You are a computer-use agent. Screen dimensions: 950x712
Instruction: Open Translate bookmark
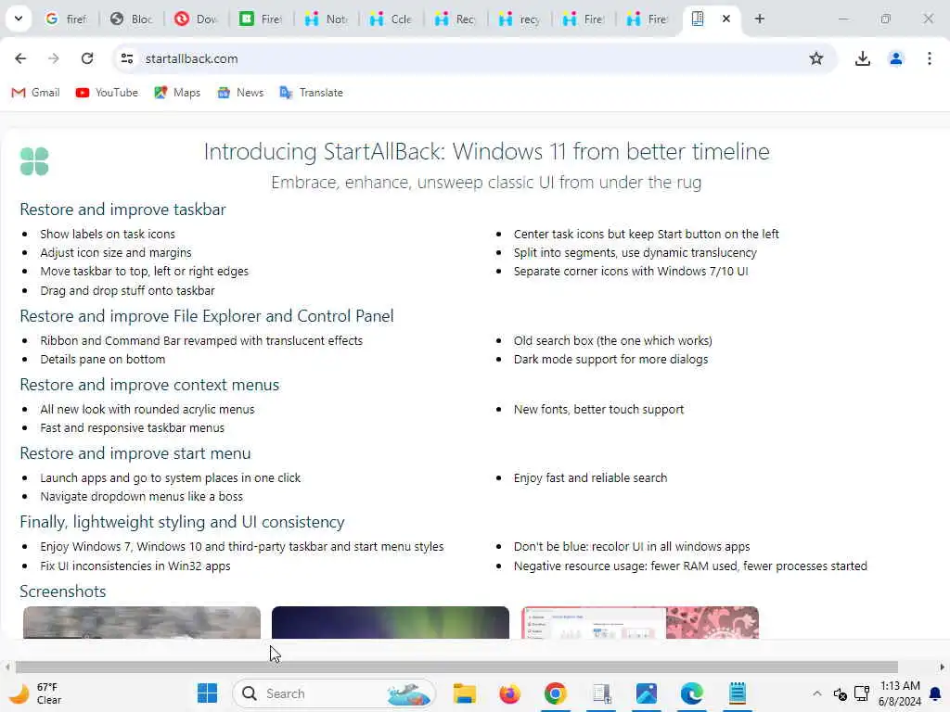(x=312, y=93)
